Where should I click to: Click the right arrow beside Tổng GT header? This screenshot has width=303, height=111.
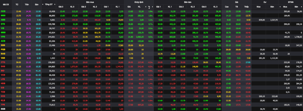55,4
